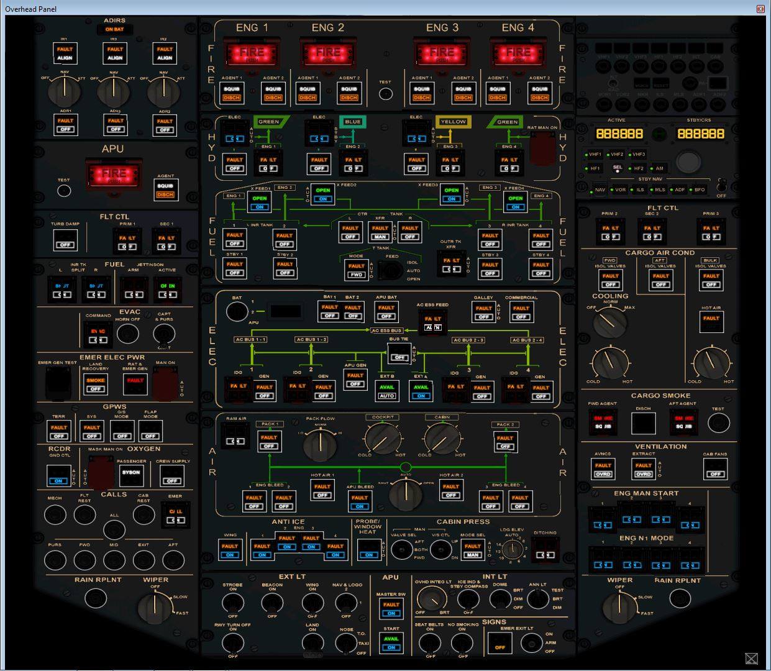Adjust the PACK FLOW rotary knob
This screenshot has width=771, height=671.
coord(320,444)
